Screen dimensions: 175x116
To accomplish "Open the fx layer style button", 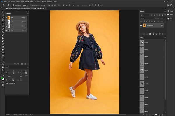I will pyautogui.click(x=147, y=34).
